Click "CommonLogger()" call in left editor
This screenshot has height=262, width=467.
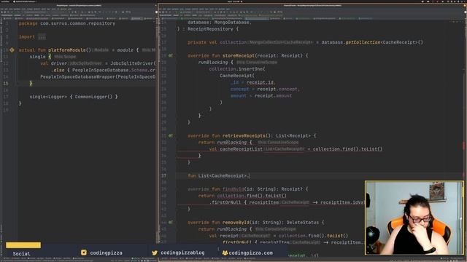point(93,97)
